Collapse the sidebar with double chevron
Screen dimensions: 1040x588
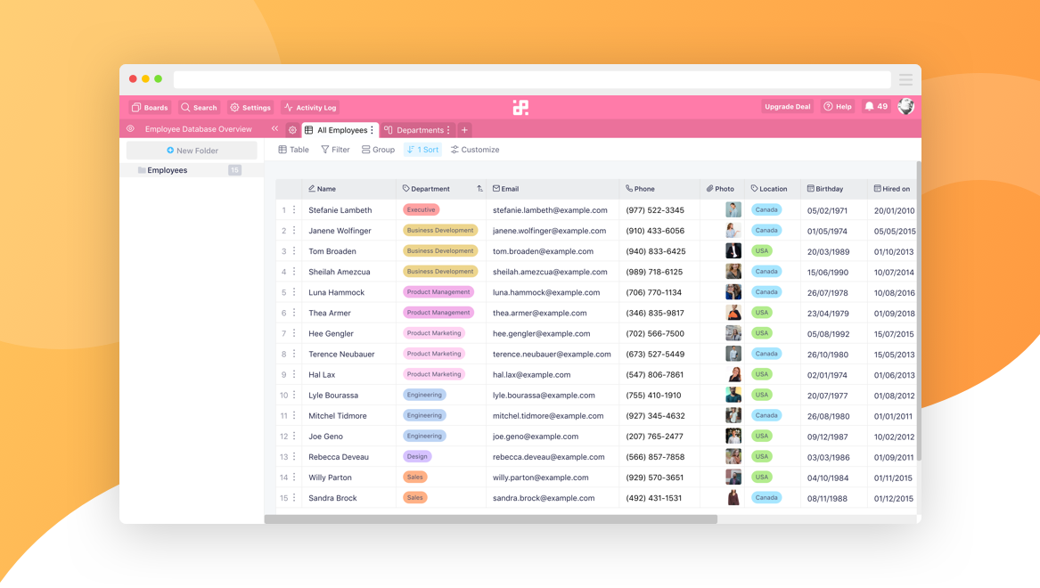[x=274, y=128]
